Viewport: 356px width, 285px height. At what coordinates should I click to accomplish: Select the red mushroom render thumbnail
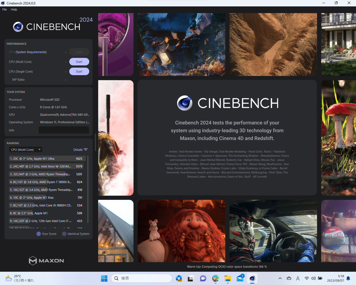tap(339, 138)
